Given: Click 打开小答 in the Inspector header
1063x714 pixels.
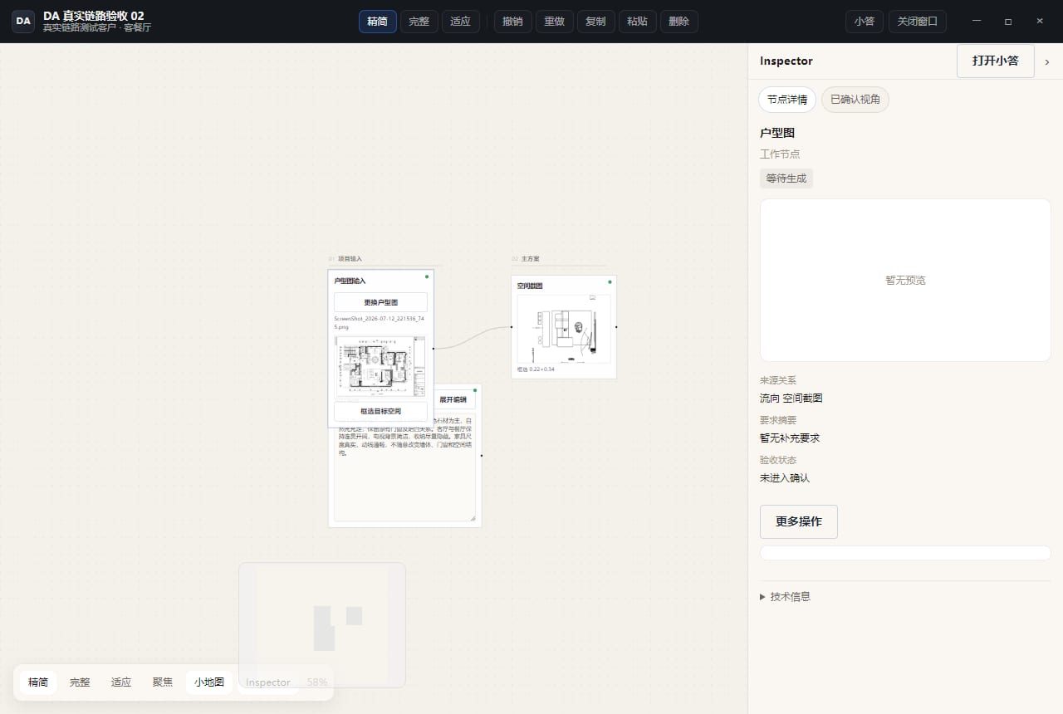Looking at the screenshot, I should tap(996, 61).
